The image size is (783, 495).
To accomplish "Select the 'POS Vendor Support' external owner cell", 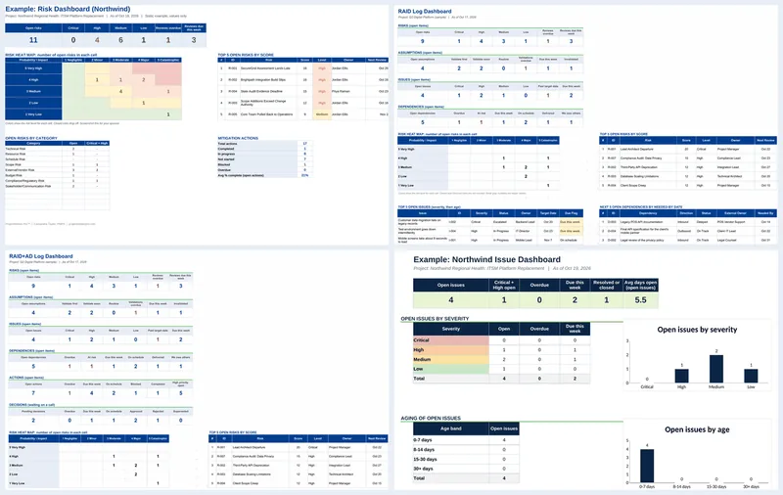I will (x=731, y=221).
